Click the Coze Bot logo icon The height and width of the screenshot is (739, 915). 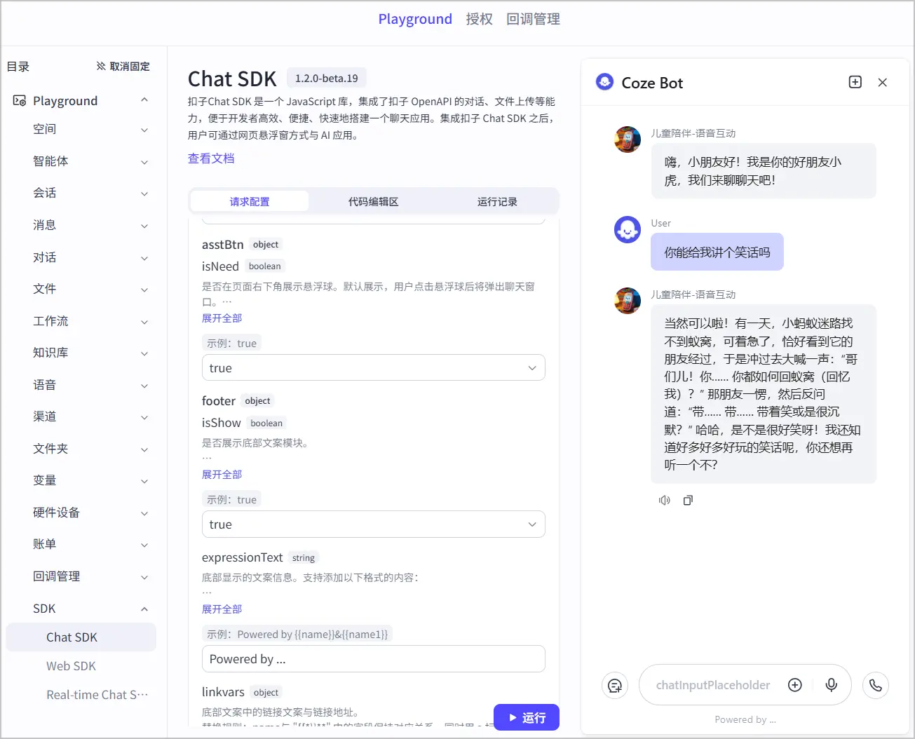tap(604, 82)
